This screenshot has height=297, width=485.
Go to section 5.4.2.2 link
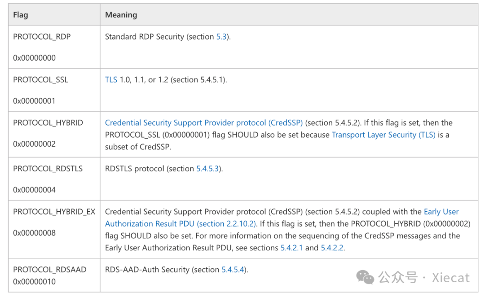coord(331,248)
